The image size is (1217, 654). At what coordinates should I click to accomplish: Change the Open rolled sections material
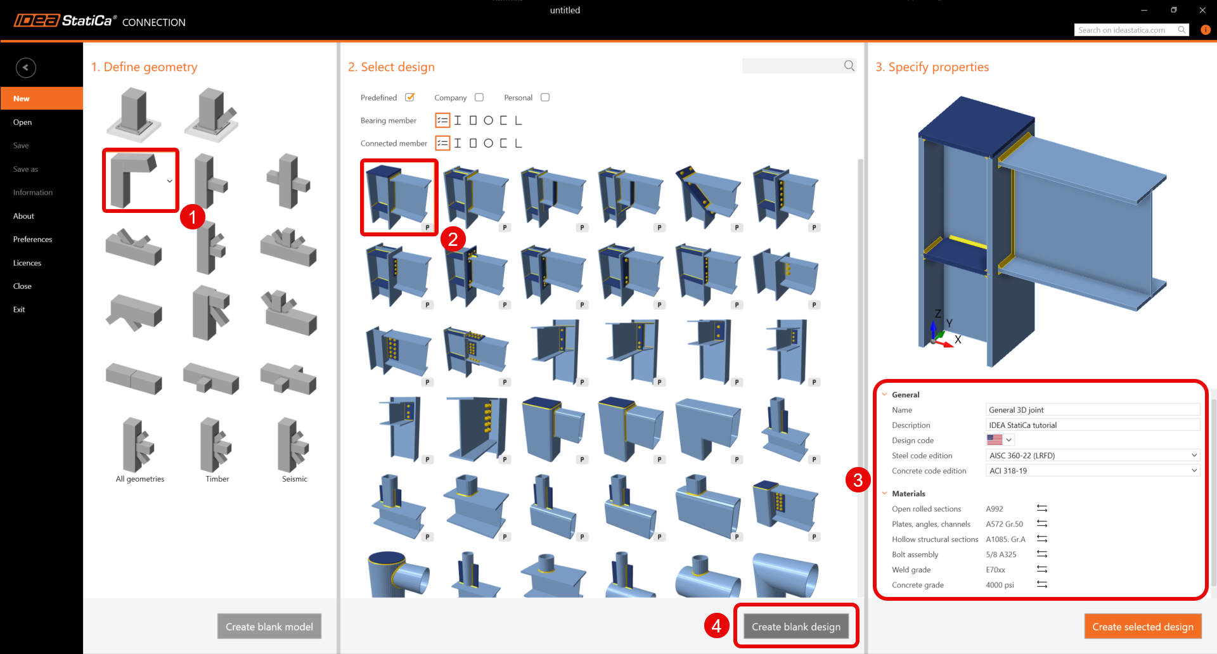point(1042,509)
